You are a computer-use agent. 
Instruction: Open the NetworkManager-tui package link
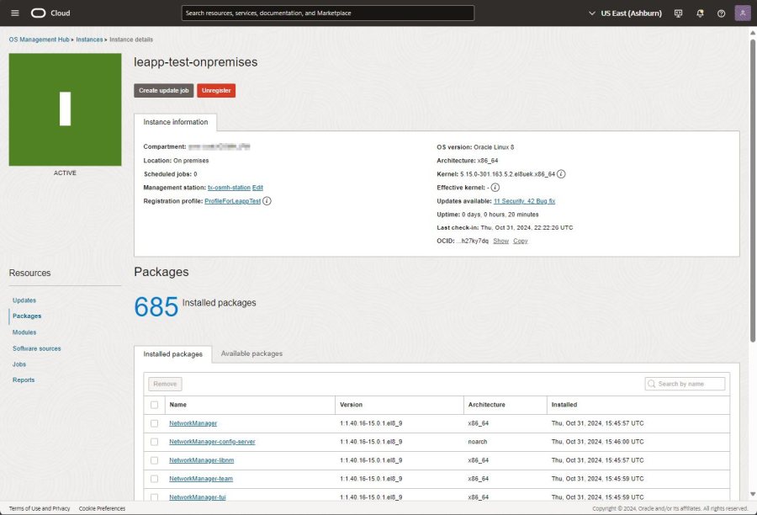click(198, 496)
